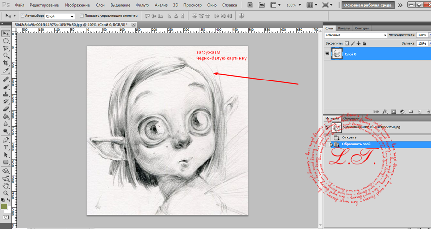Switch to the Операции tab
Image resolution: width=431 pixels, height=229 pixels.
pos(351,118)
